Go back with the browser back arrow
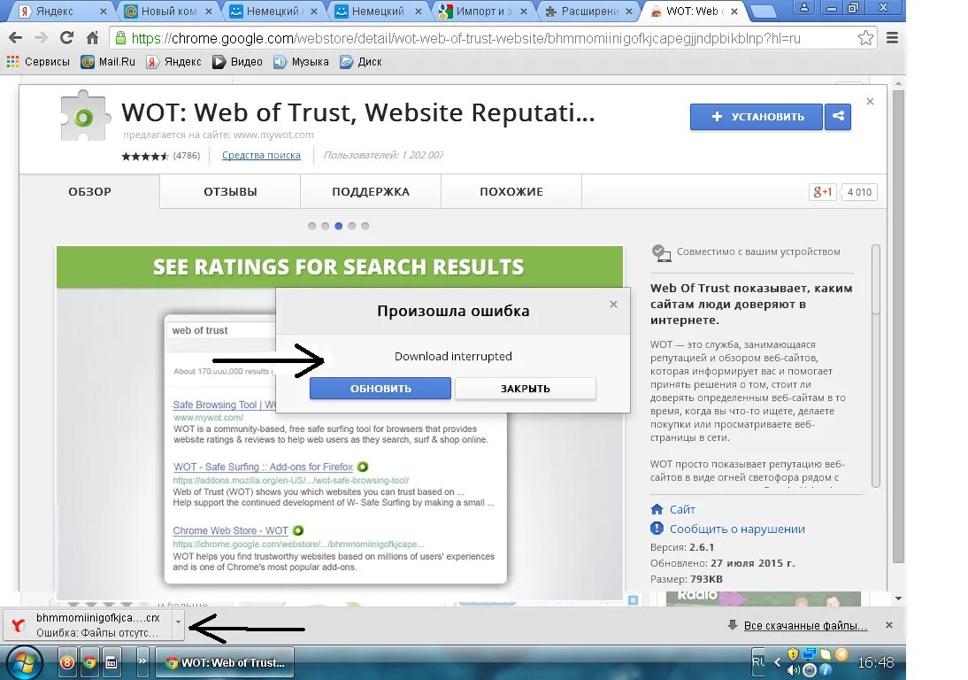This screenshot has width=968, height=680. pos(15,38)
